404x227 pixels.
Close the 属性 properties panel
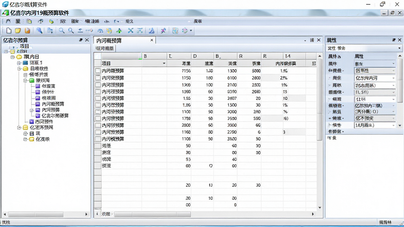pos(400,40)
